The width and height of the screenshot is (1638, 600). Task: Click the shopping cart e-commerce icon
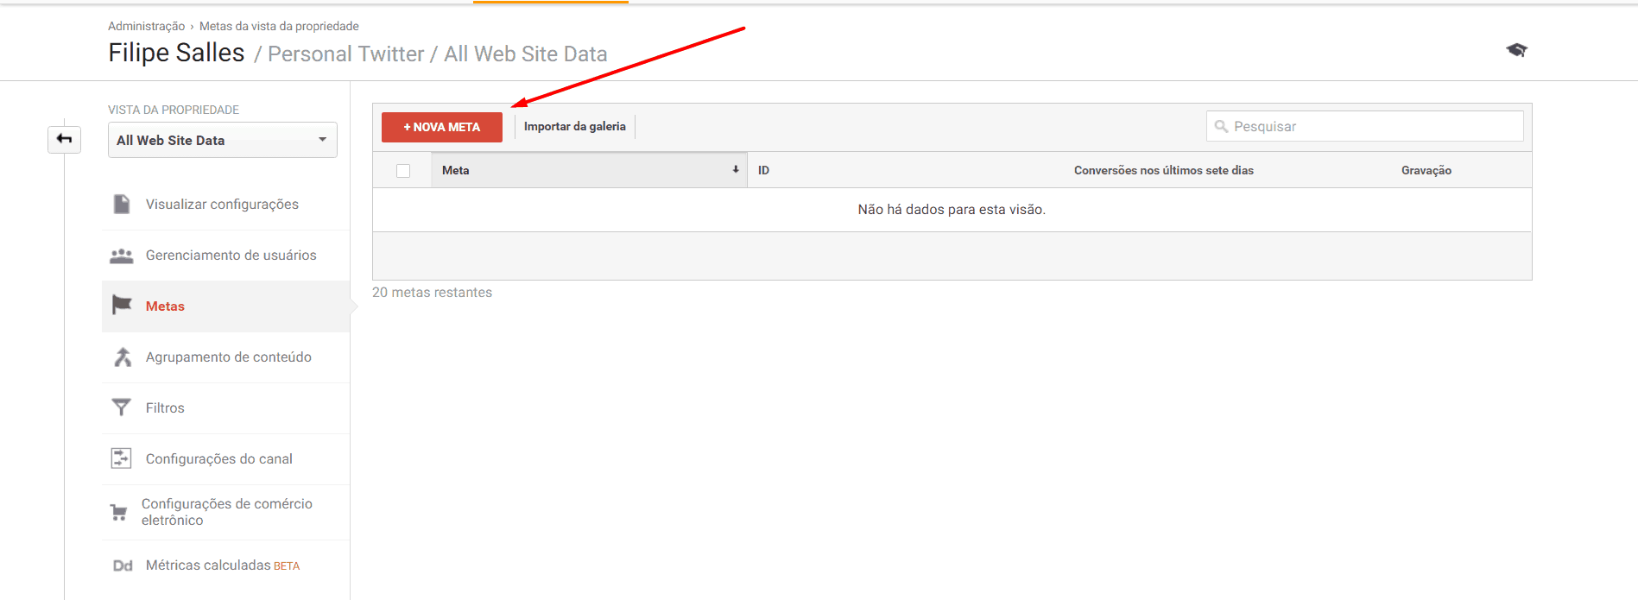point(119,513)
